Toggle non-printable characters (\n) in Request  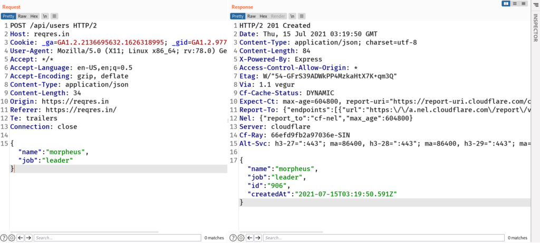click(45, 16)
